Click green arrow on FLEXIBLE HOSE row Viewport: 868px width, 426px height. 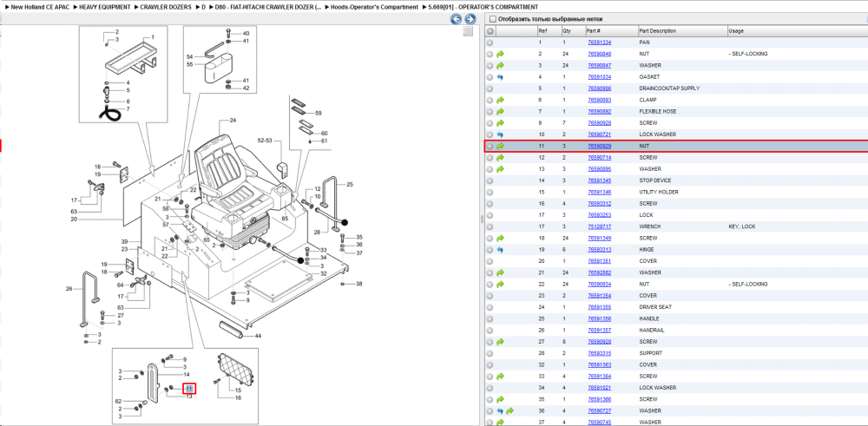(x=501, y=112)
